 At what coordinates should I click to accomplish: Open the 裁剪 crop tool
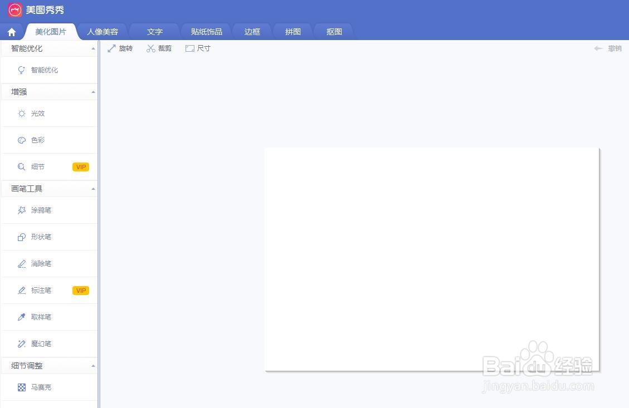click(x=159, y=48)
